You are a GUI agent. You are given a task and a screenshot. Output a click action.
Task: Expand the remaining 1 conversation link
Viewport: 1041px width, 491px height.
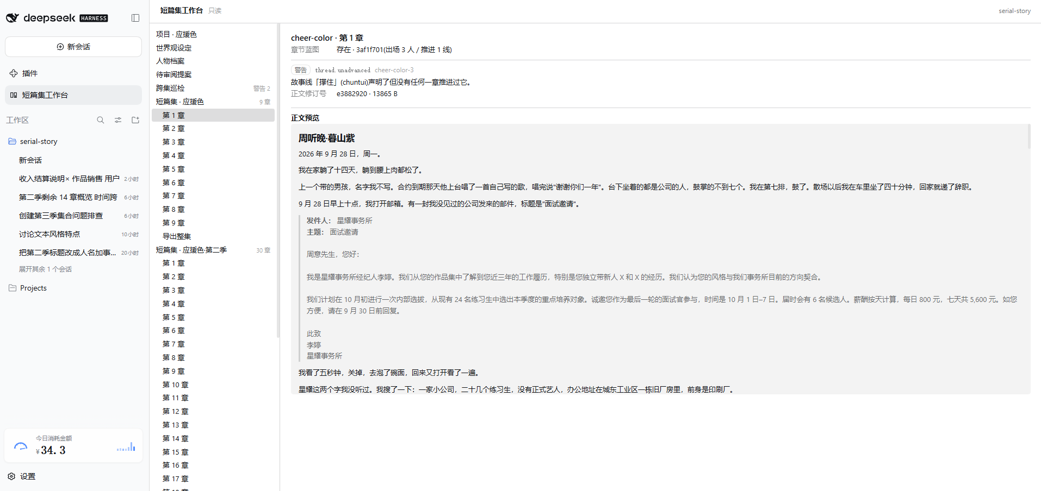click(45, 269)
